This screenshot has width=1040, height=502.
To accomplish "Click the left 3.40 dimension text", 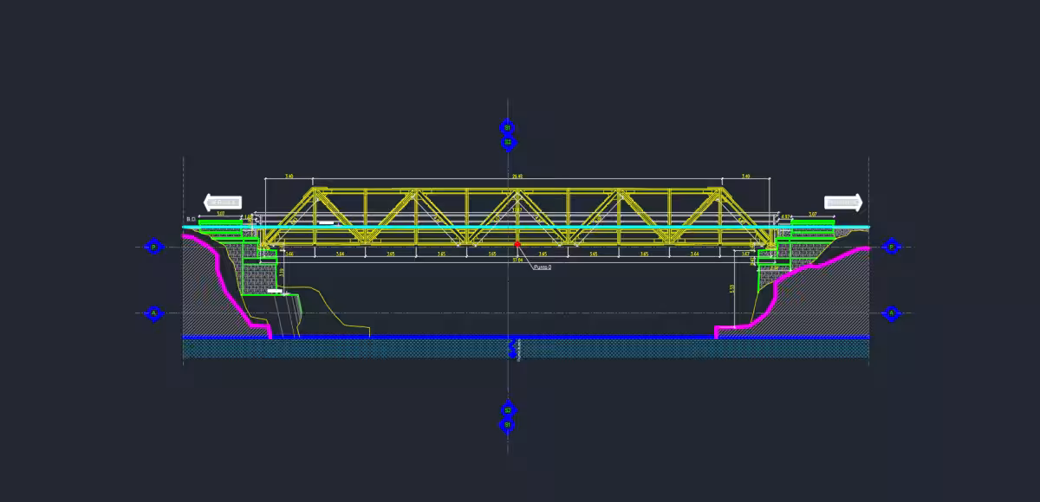I will click(289, 177).
